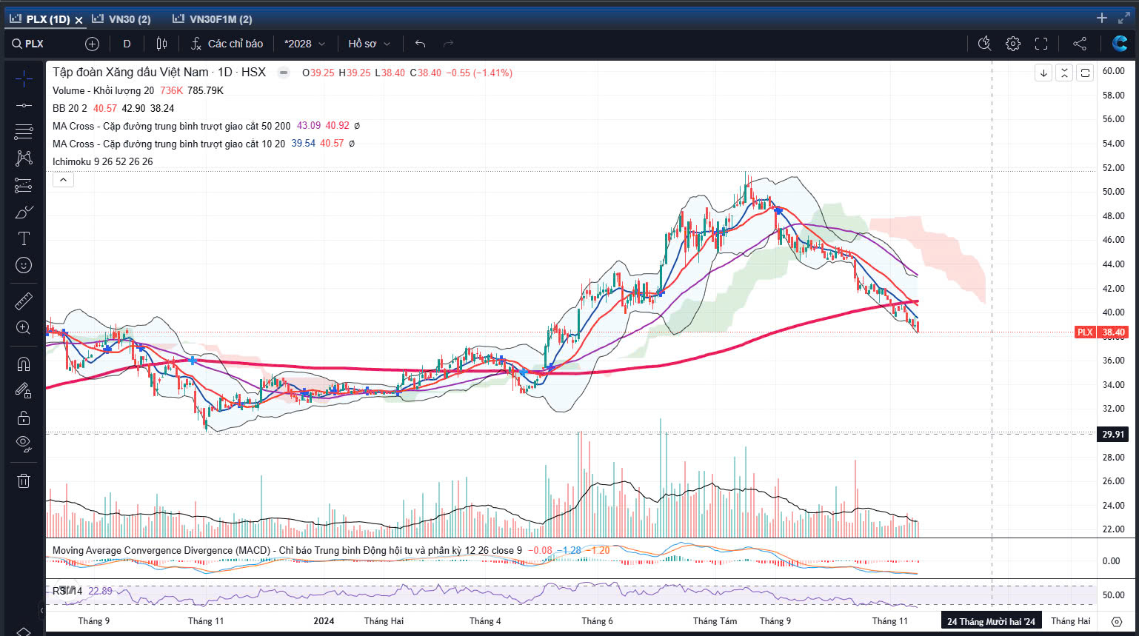1139x636 pixels.
Task: Click the Tập đoàn Xăng dầu Việt Nam title
Action: (x=130, y=72)
